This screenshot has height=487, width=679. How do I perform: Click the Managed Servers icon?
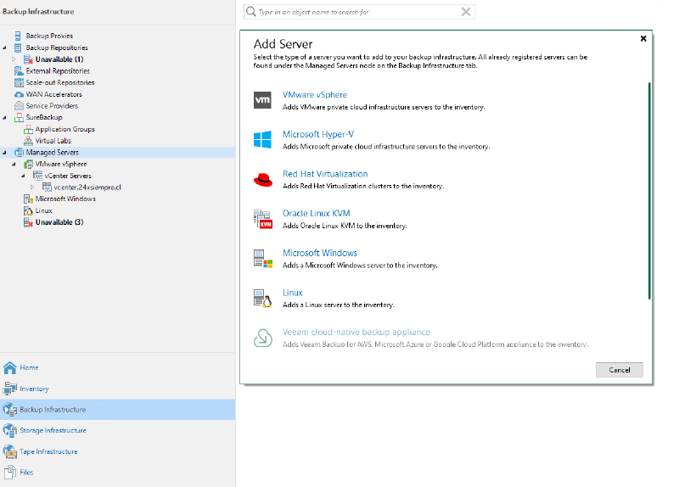pyautogui.click(x=19, y=153)
